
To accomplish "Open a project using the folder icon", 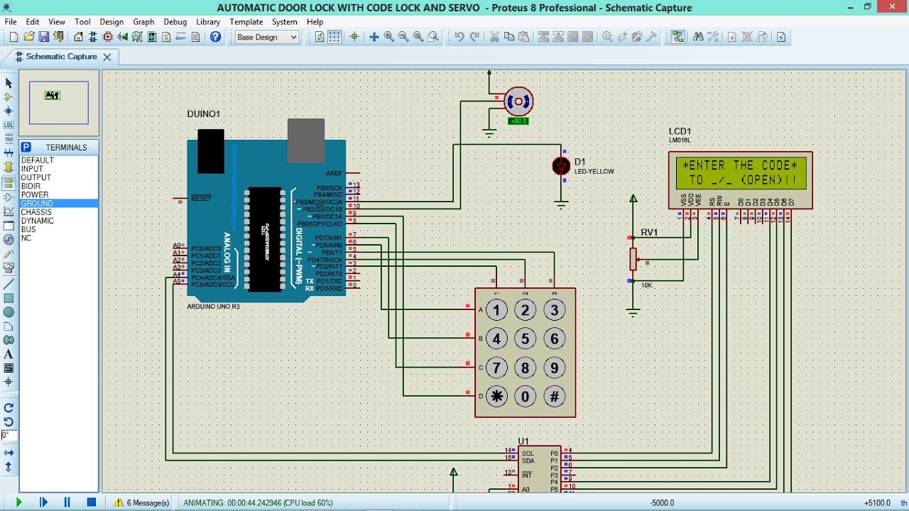I will (29, 37).
